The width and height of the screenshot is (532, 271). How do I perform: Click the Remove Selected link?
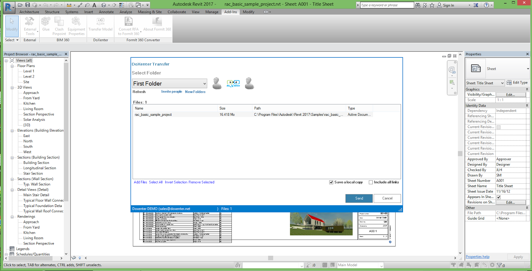201,182
